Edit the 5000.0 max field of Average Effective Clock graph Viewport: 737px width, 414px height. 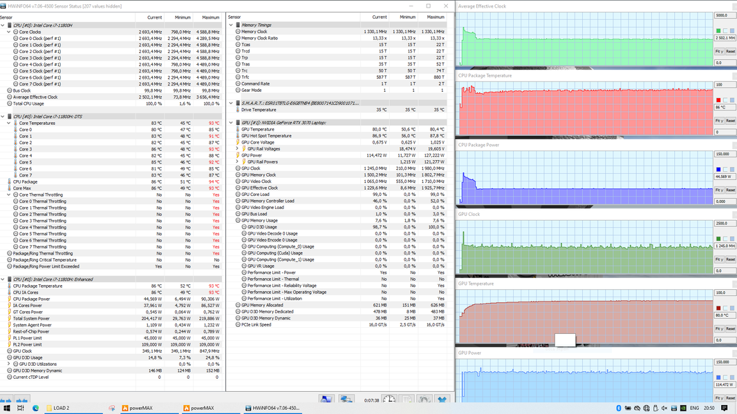coord(725,15)
